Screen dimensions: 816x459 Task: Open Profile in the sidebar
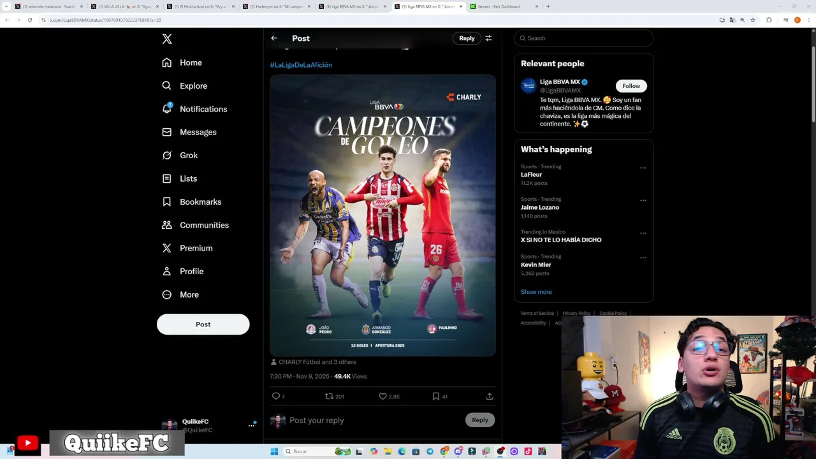point(183,272)
